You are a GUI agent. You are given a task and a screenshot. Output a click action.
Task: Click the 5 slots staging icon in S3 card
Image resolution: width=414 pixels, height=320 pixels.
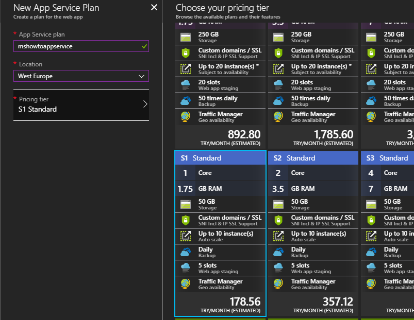tap(371, 268)
